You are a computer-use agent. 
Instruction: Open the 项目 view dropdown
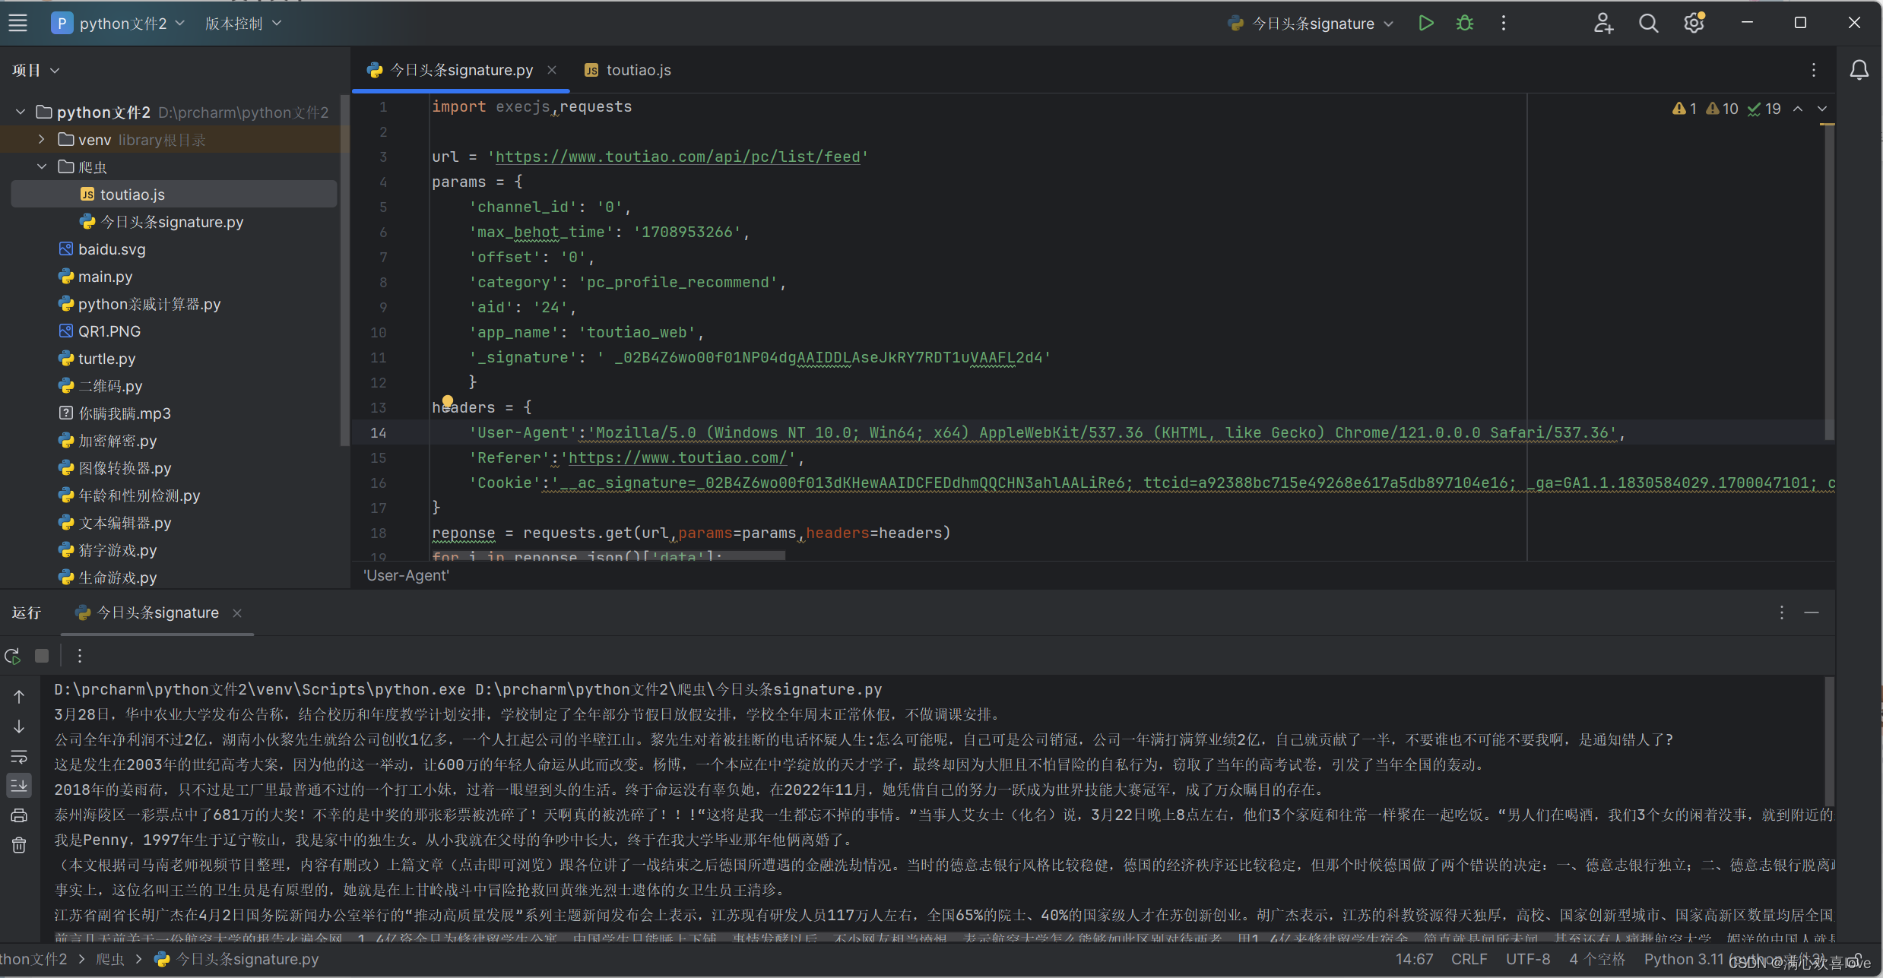(x=36, y=70)
